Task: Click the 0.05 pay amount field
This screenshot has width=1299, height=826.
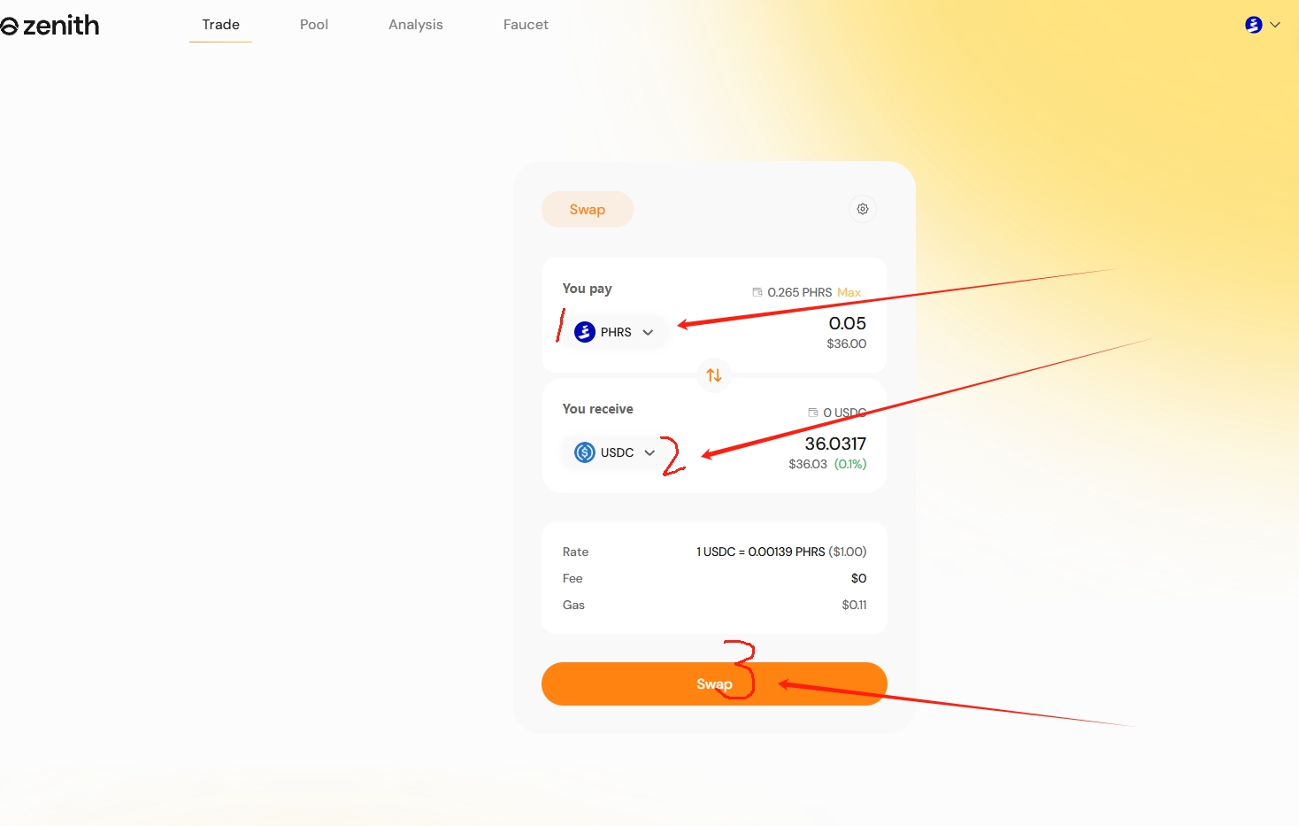Action: [847, 324]
